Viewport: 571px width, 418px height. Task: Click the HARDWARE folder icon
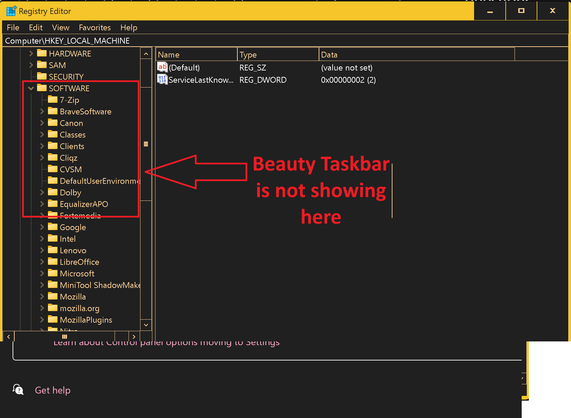coord(42,53)
